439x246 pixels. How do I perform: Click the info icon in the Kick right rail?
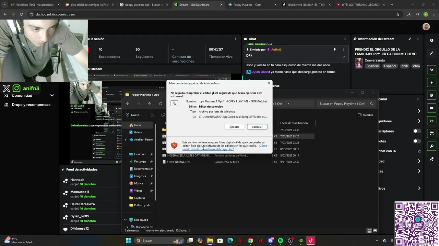coord(431,40)
